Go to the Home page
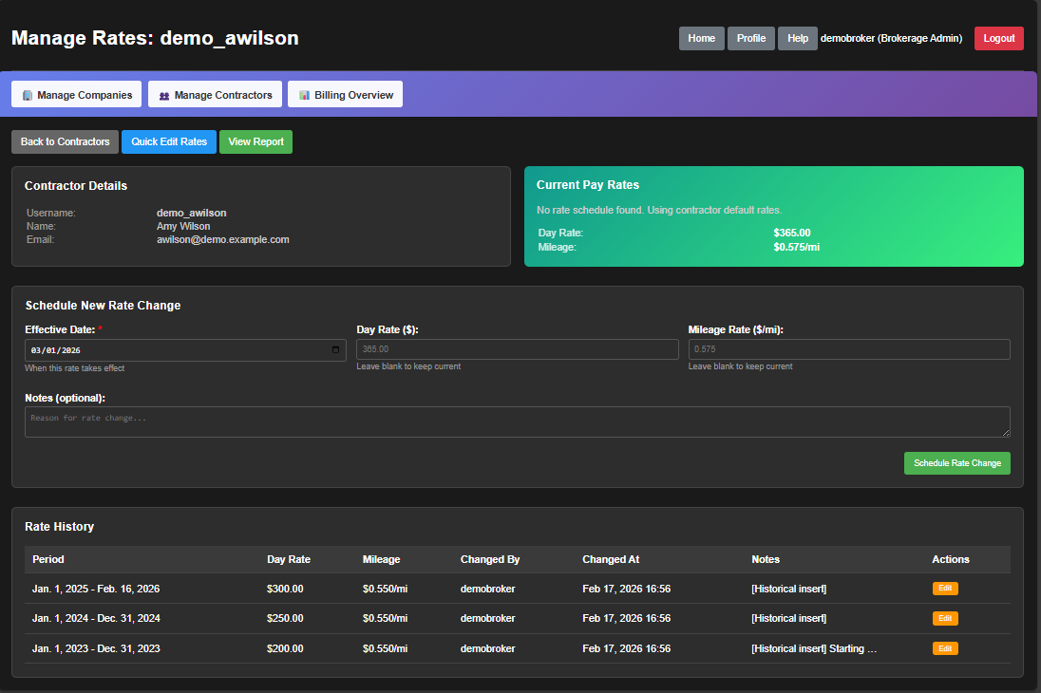The image size is (1041, 693). [701, 39]
